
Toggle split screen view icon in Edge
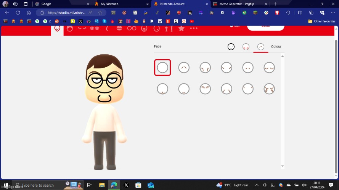(300, 13)
